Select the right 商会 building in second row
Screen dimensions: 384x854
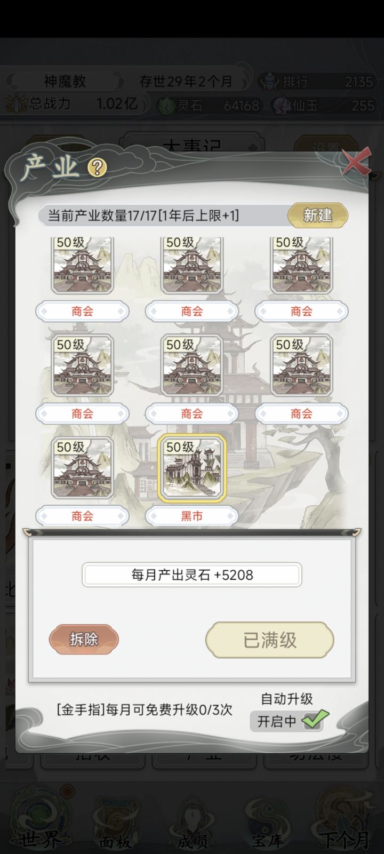[301, 365]
